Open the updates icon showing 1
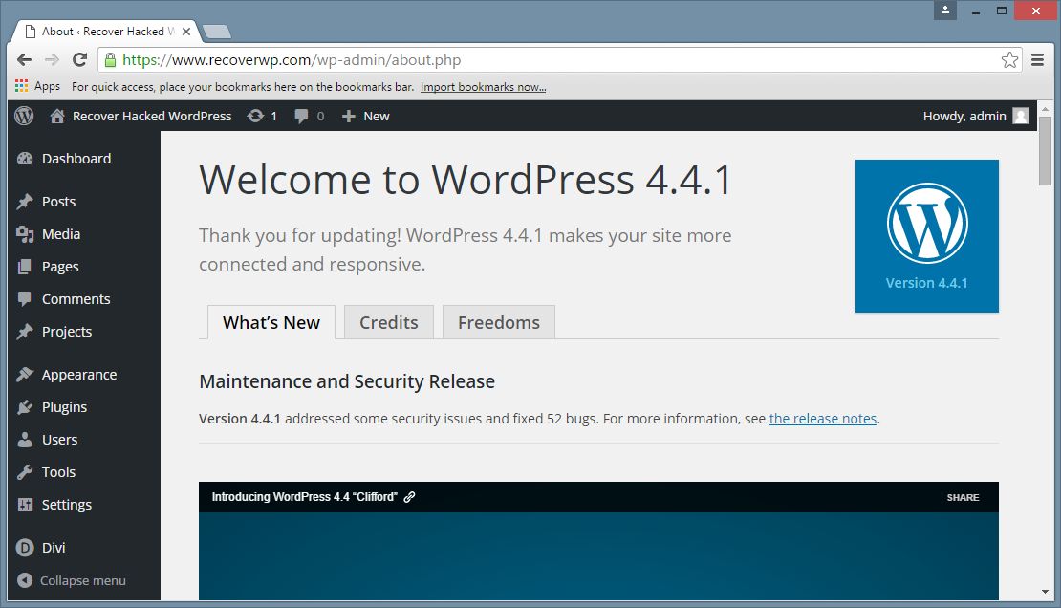Screen dimensions: 1061x608 (255, 116)
